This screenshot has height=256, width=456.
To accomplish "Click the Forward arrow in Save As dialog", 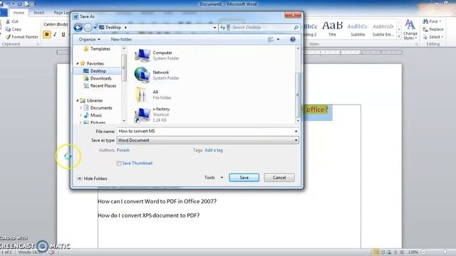I will click(x=88, y=27).
